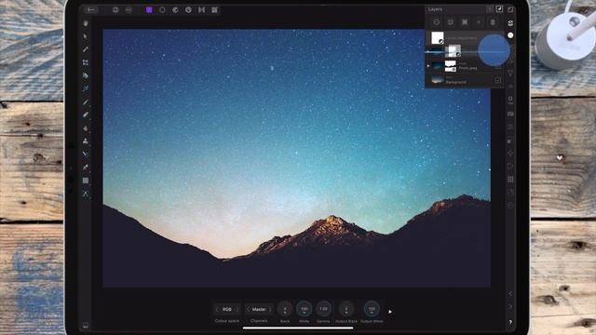Image resolution: width=596 pixels, height=335 pixels.
Task: Select the Paint Brush tool
Action: point(86,101)
